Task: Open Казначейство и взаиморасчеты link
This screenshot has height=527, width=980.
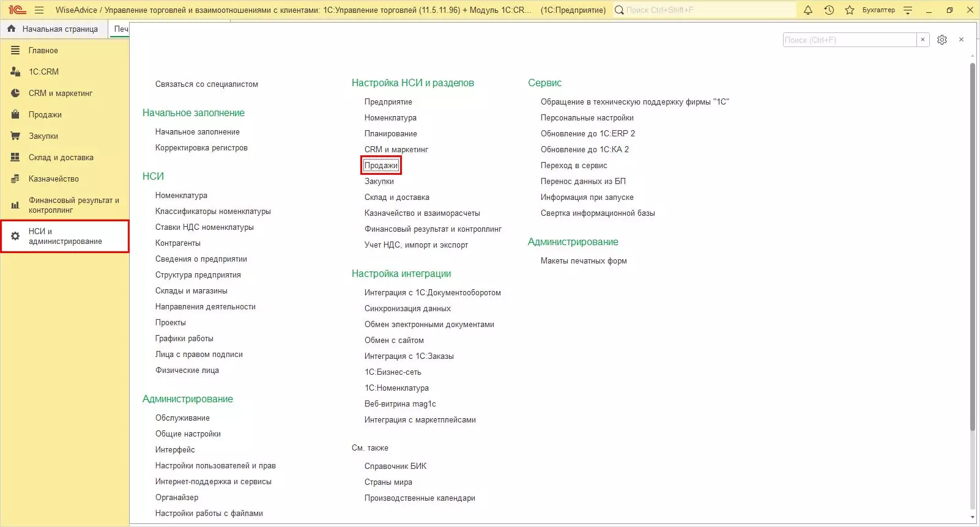Action: point(422,213)
